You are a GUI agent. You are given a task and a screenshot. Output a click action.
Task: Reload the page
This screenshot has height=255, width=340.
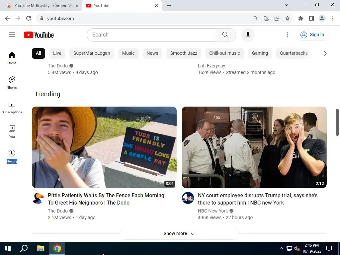point(29,18)
